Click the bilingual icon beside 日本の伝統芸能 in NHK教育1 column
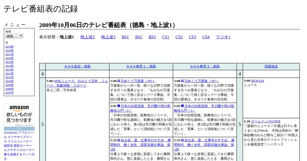Image resolution: width=307 pixels, height=161 pixels. 119,106
